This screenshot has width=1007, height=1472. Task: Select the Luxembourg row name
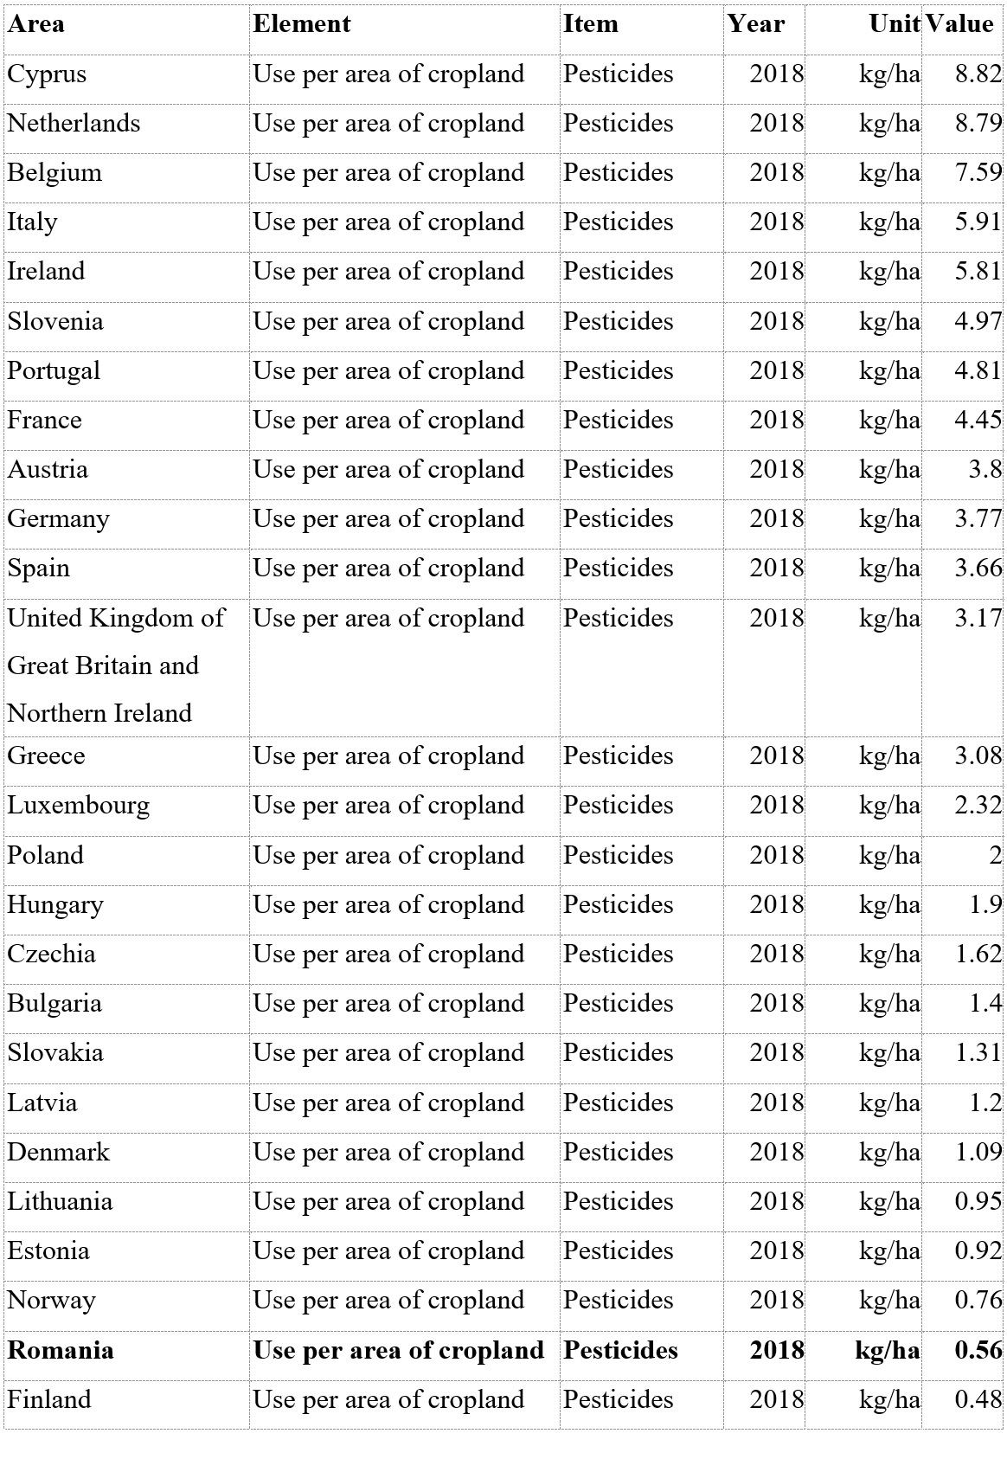(x=79, y=806)
